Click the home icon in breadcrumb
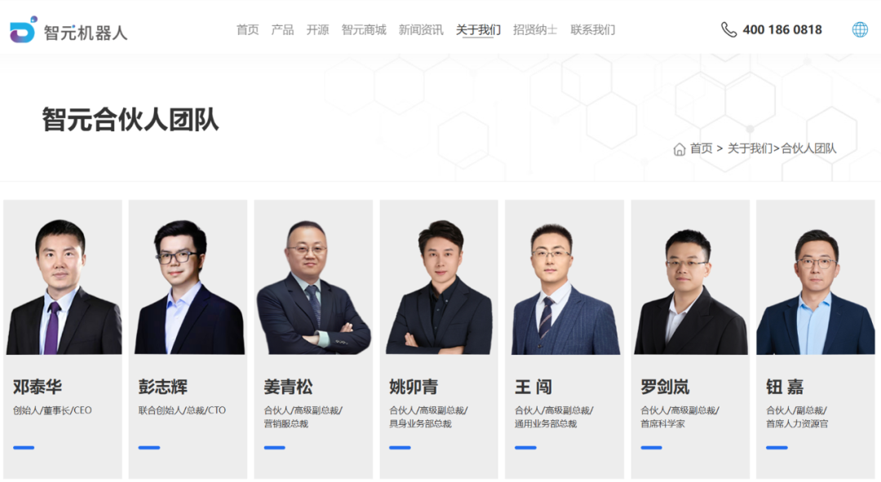 [680, 149]
